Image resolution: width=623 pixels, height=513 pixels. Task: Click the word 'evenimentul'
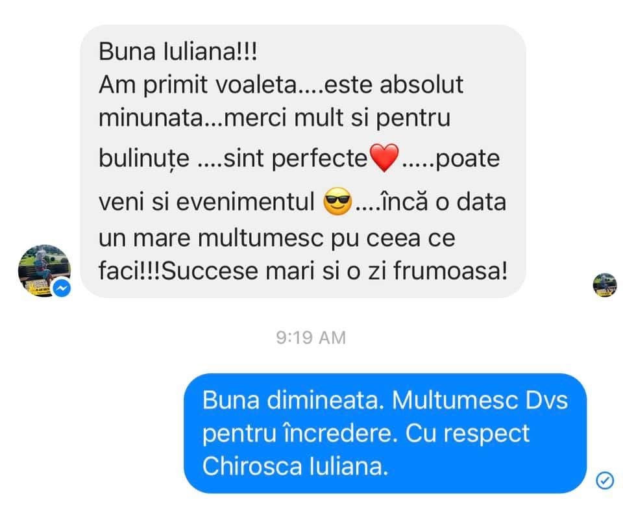[x=245, y=201]
